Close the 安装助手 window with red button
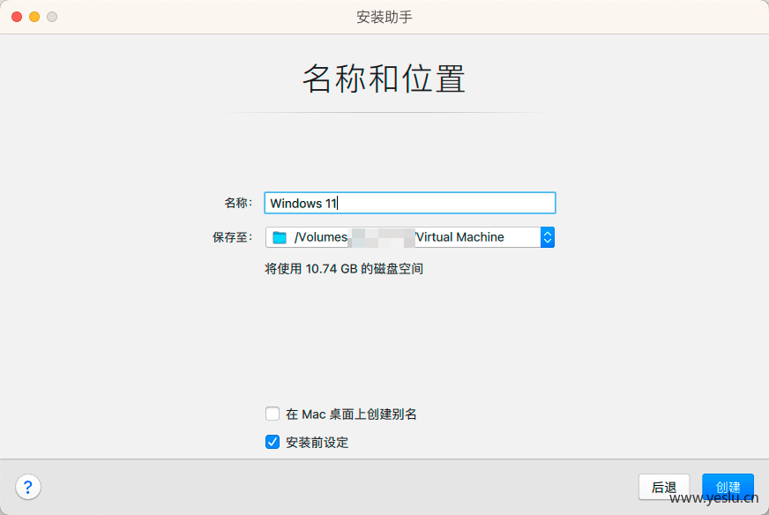Image resolution: width=769 pixels, height=515 pixels. pos(17,17)
